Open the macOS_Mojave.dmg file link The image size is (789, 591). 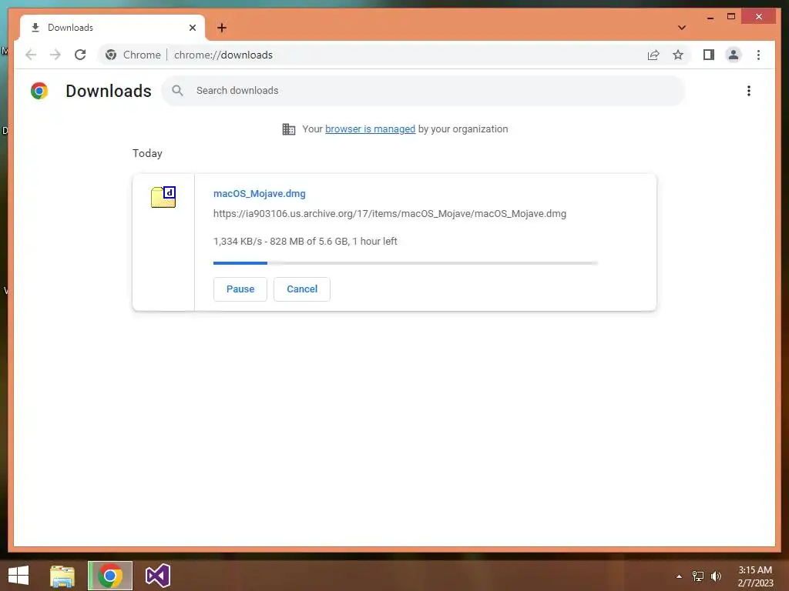pyautogui.click(x=259, y=193)
